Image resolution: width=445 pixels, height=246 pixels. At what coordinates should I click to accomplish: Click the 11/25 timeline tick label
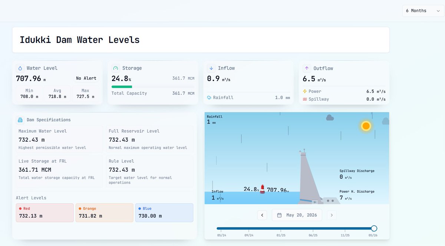(345, 235)
